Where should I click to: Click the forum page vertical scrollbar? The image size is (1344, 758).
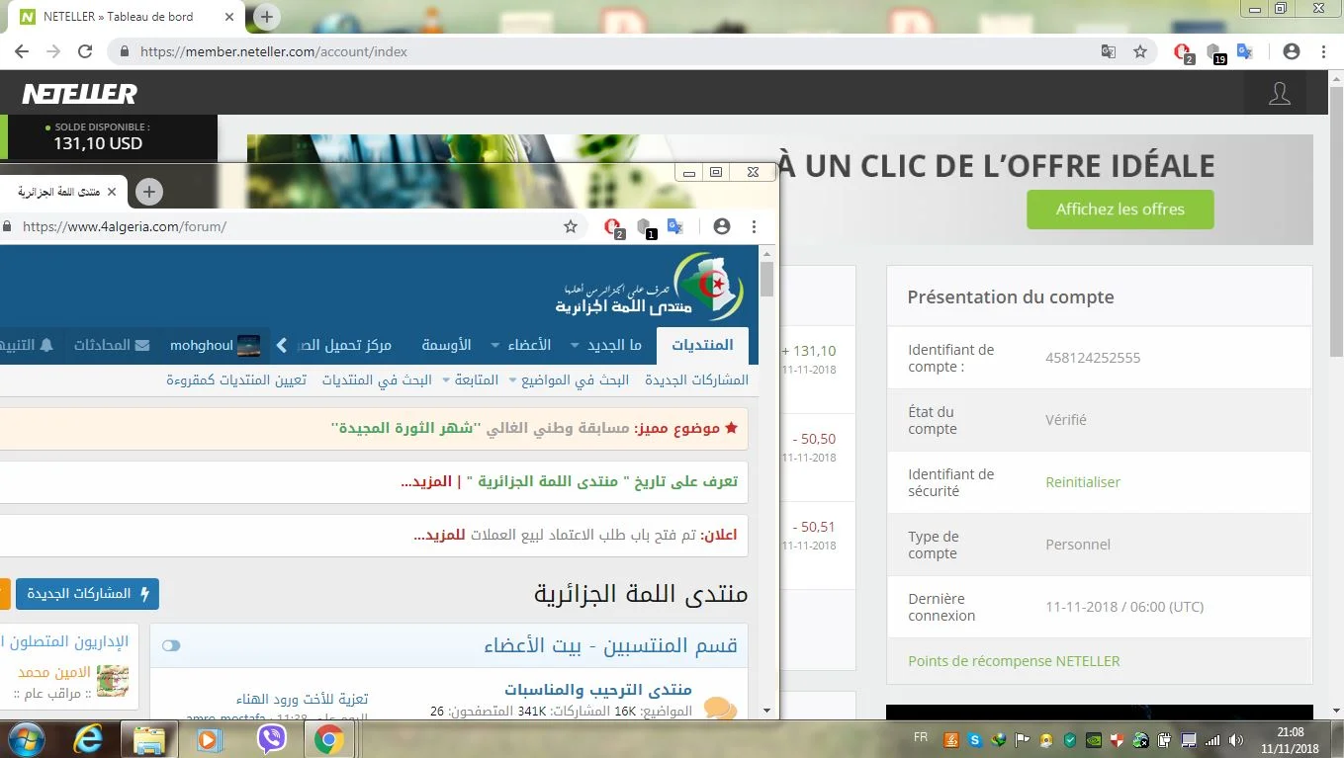(766, 484)
